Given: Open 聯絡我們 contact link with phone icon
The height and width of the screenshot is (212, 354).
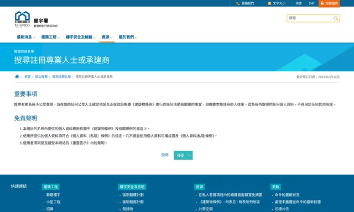Looking at the screenshot, I should 245,3.
